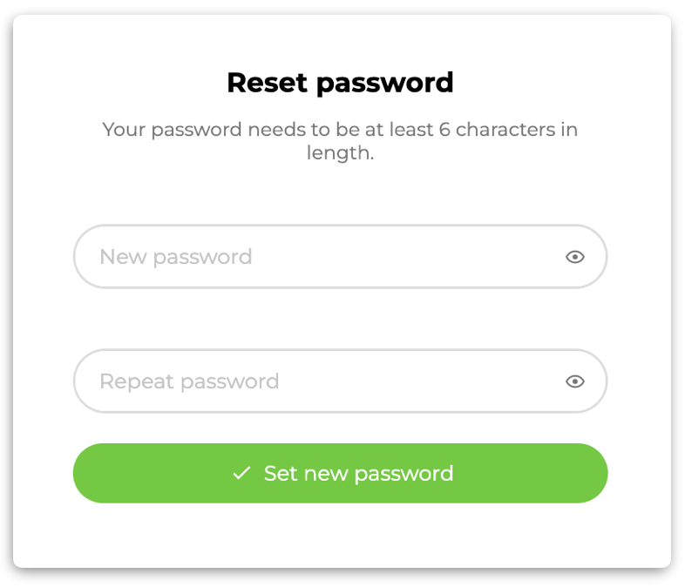
Task: Click the empty area inside the Repeat password box
Action: pyautogui.click(x=419, y=381)
